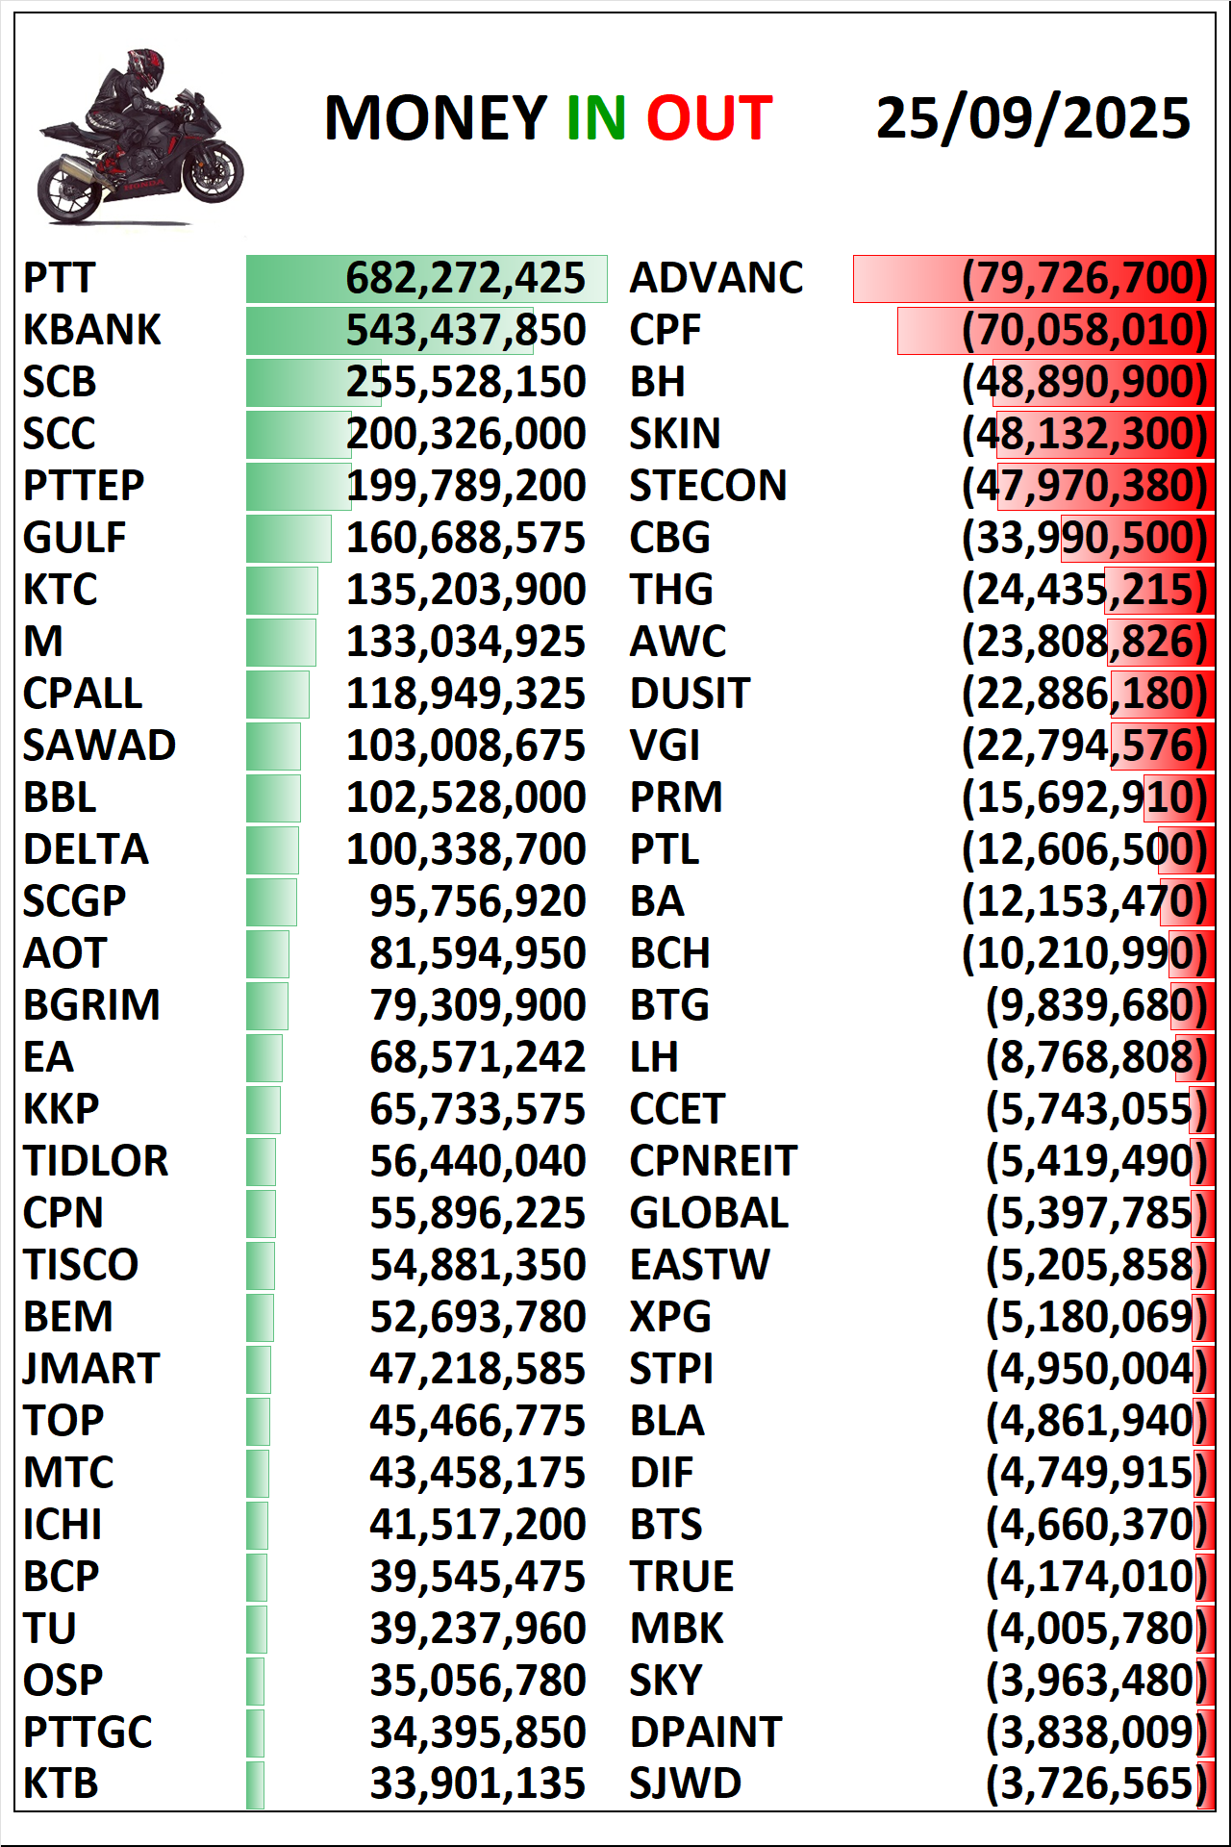Select the TRUE value (4,174,010)
This screenshot has height=1847, width=1231.
pyautogui.click(x=1095, y=1578)
